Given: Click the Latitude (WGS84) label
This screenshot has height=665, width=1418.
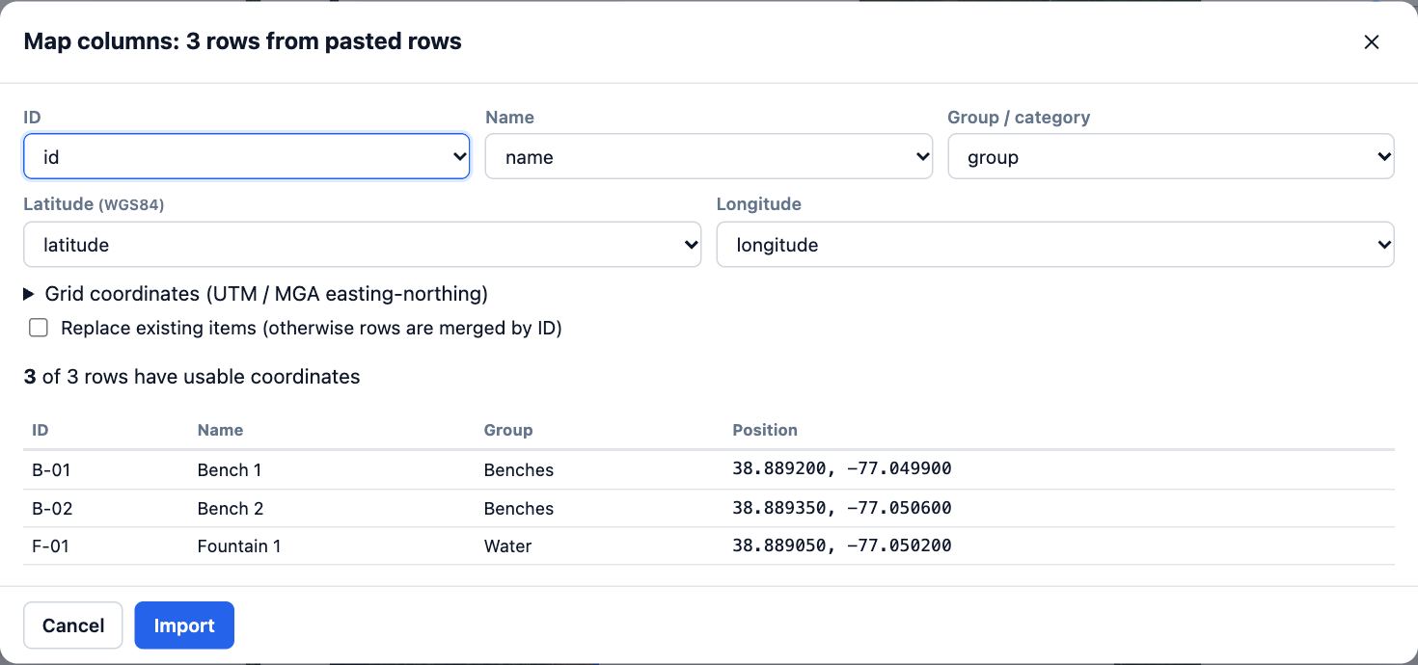Looking at the screenshot, I should (94, 204).
